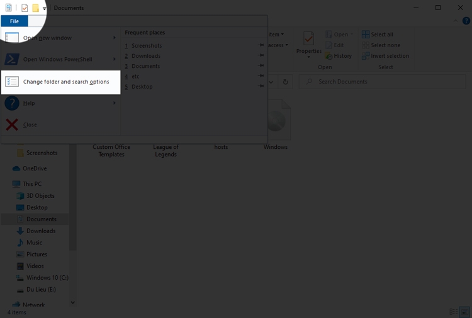Select Documents in navigation pane

[35, 219]
